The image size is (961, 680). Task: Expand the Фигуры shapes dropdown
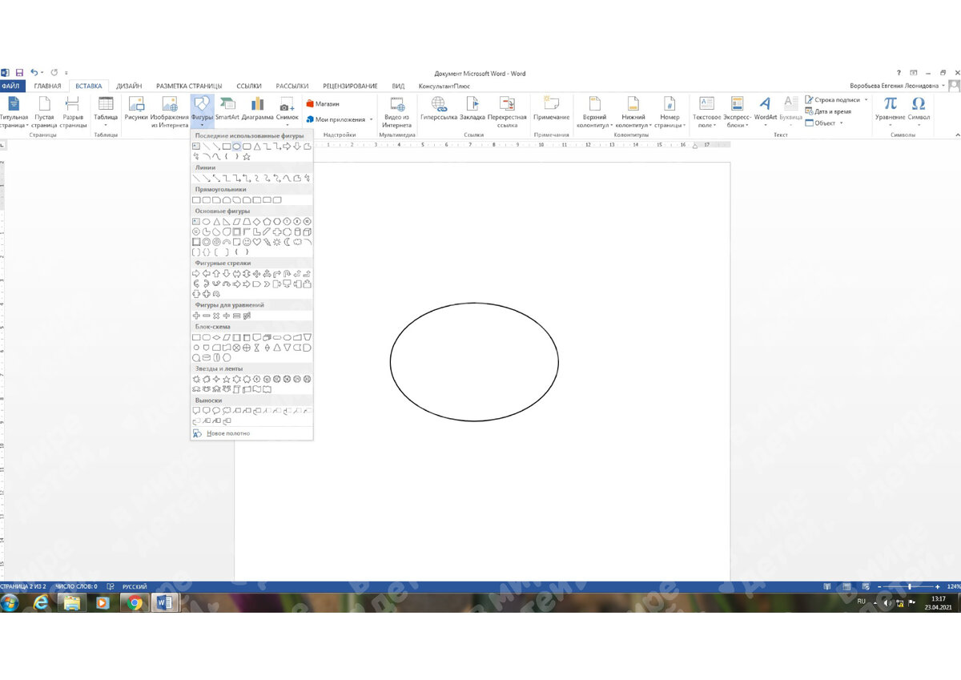[x=202, y=111]
